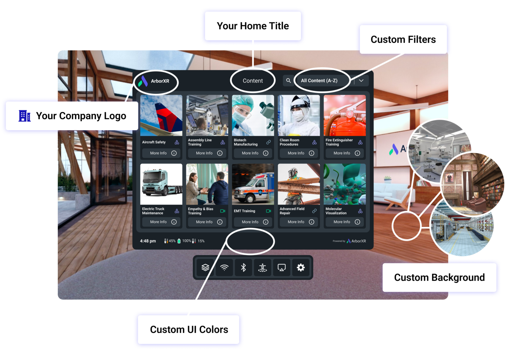Open the WiFi settings icon

(224, 267)
